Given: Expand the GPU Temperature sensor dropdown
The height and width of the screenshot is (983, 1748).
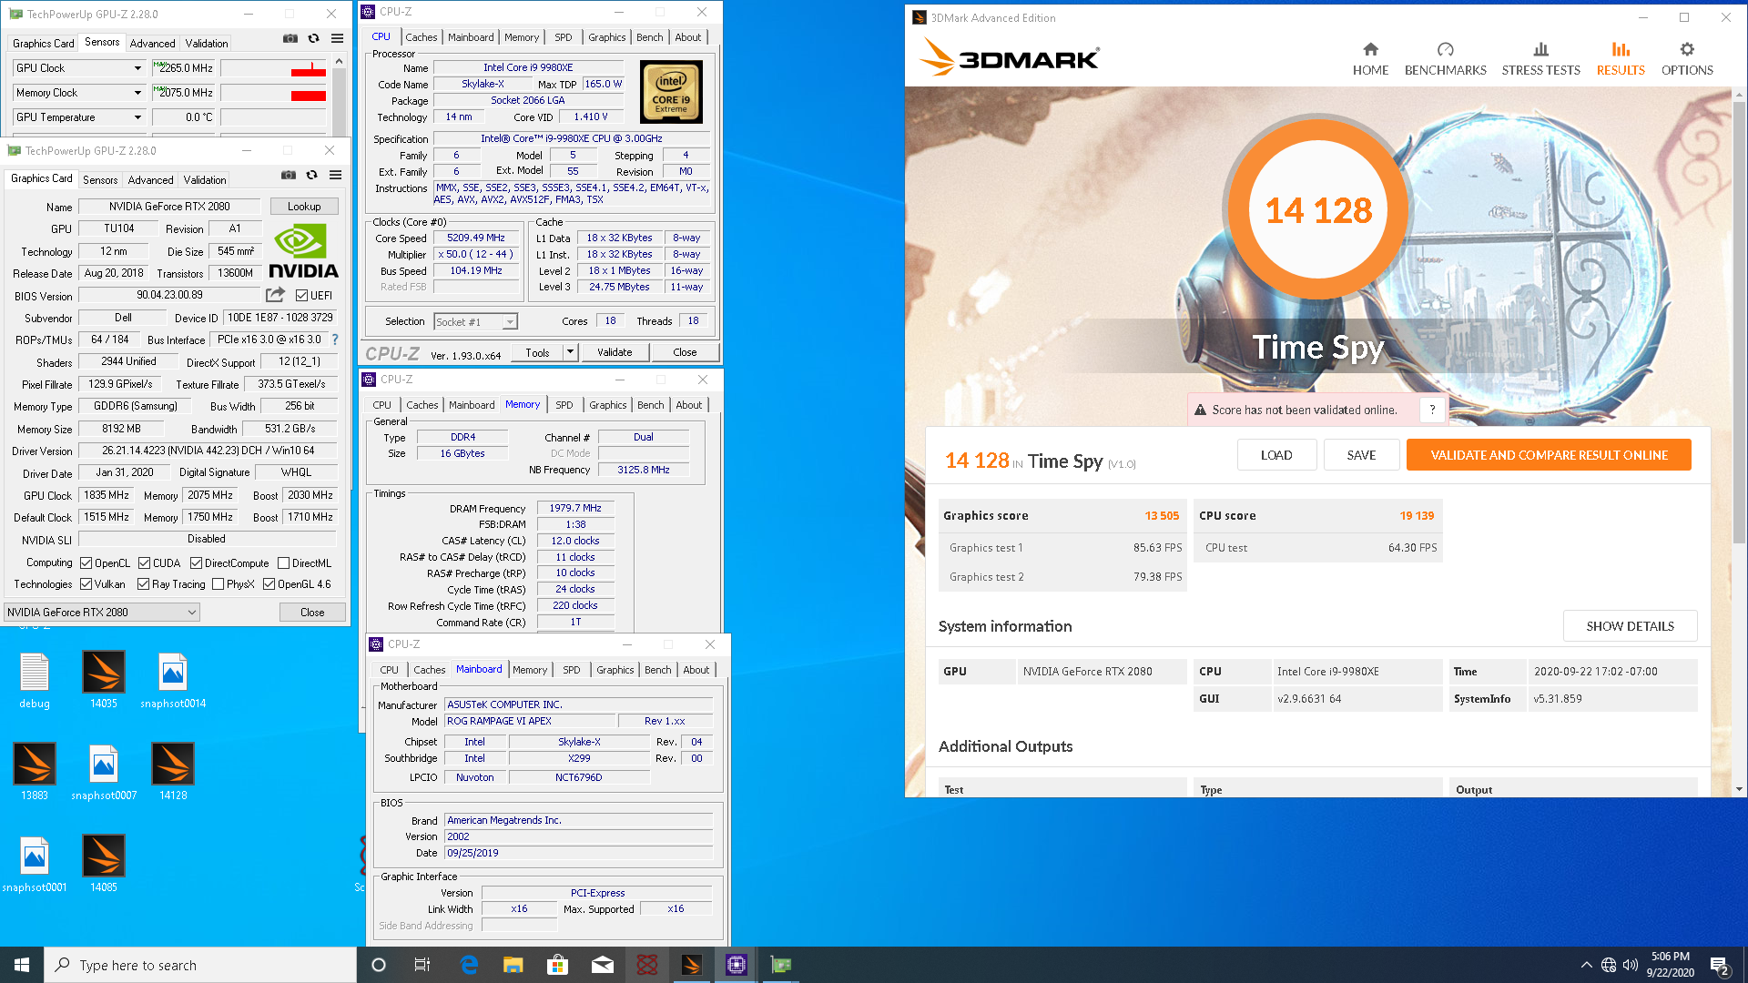Looking at the screenshot, I should pyautogui.click(x=137, y=117).
